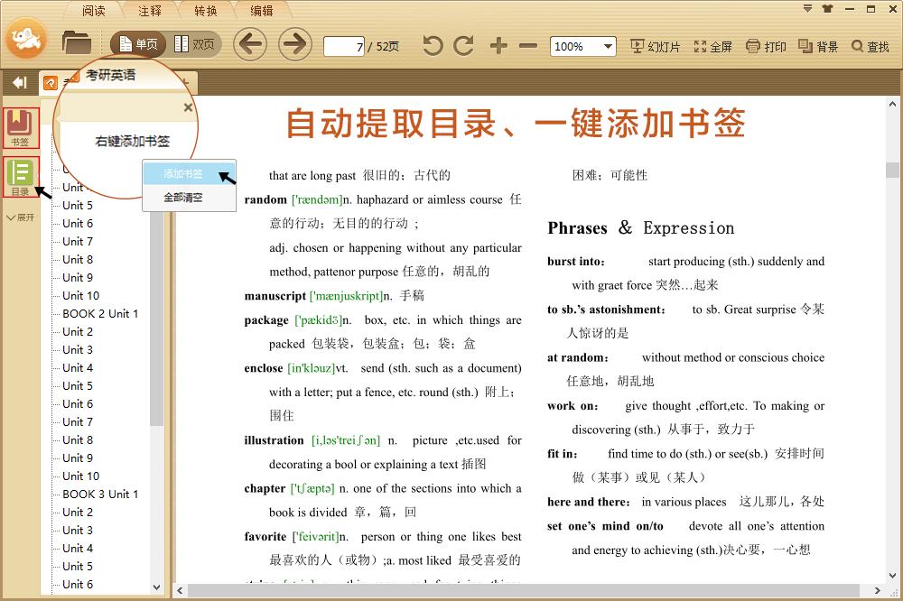
Task: Switch to single page view (单页)
Action: tap(138, 44)
